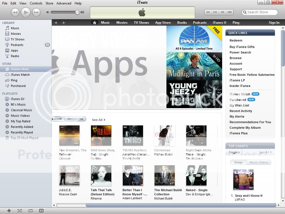Switch to Cover Flow view
Image resolution: width=285 pixels, height=214 pixels.
(230, 12)
